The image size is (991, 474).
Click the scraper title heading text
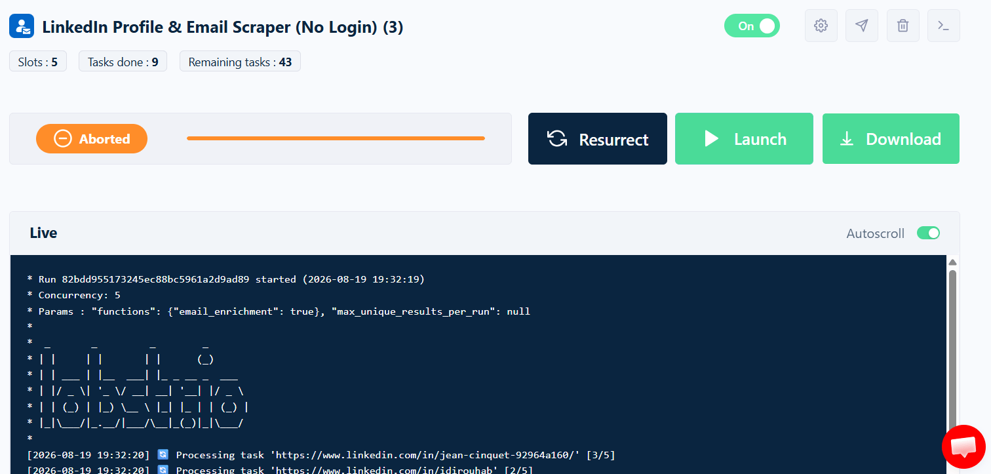pos(223,27)
